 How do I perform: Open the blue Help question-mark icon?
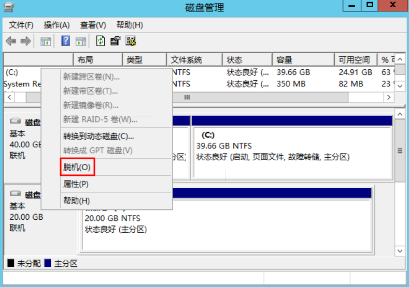coord(65,41)
